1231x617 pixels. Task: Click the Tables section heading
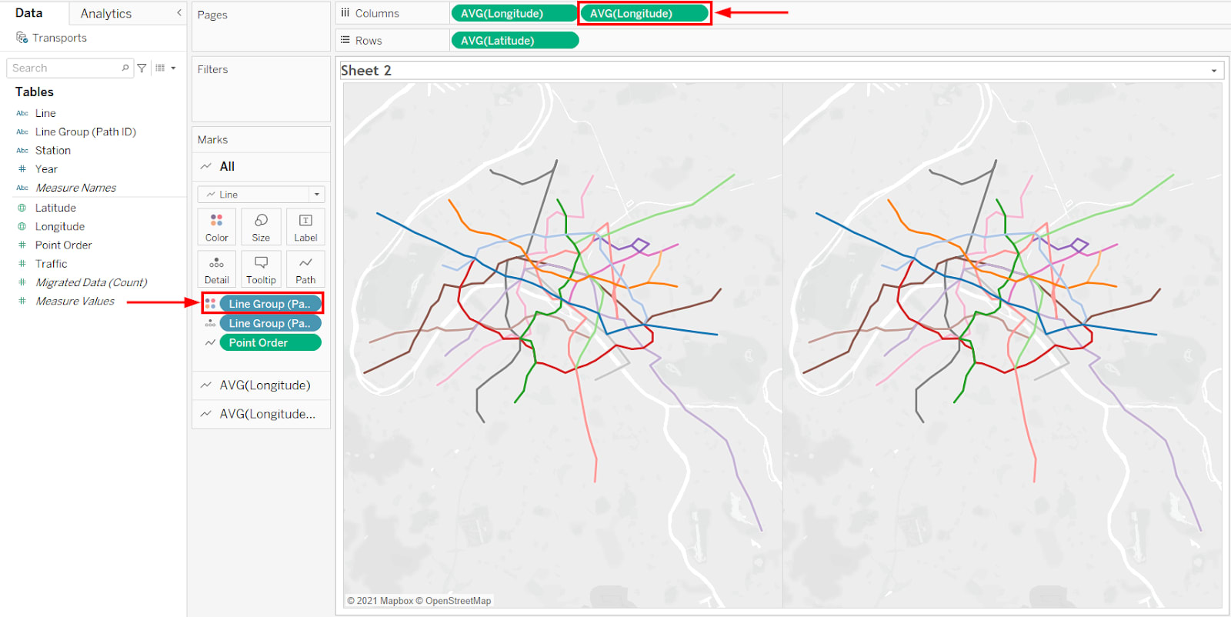click(x=35, y=92)
